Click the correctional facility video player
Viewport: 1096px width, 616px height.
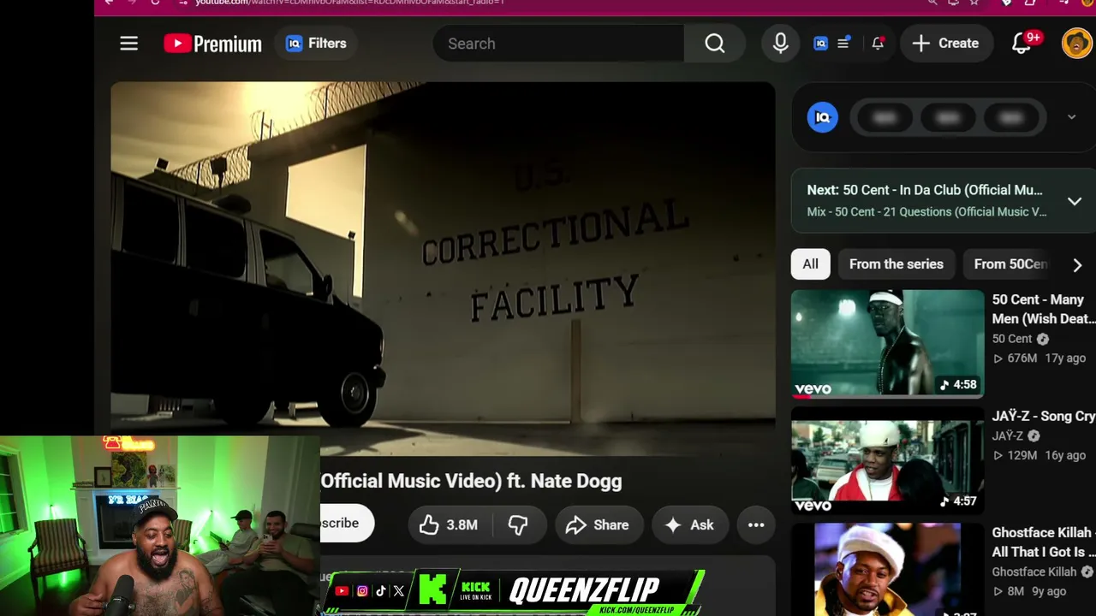pos(443,268)
